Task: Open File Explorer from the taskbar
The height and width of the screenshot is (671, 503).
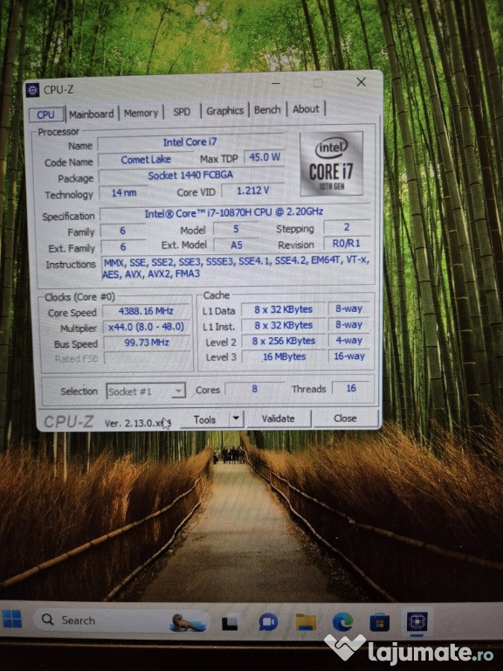Action: pos(306,622)
